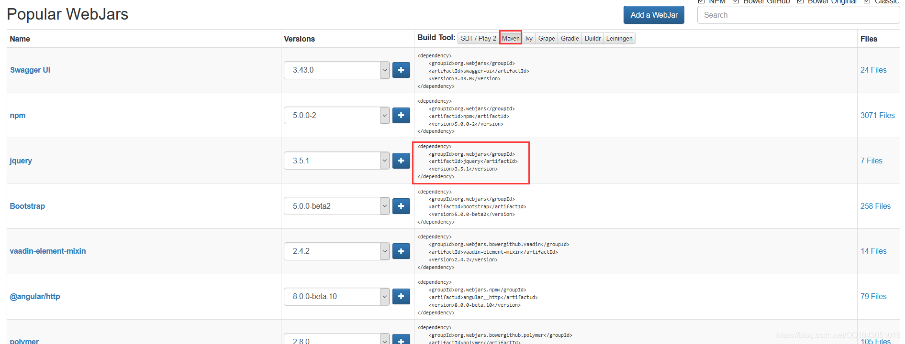The image size is (905, 344).
Task: Click the Swagger UI dependency snippet
Action: [473, 71]
